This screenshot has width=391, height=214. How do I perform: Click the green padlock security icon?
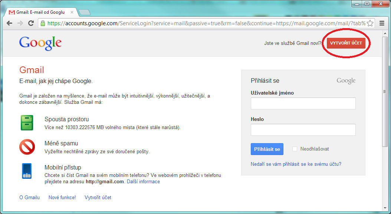point(43,23)
